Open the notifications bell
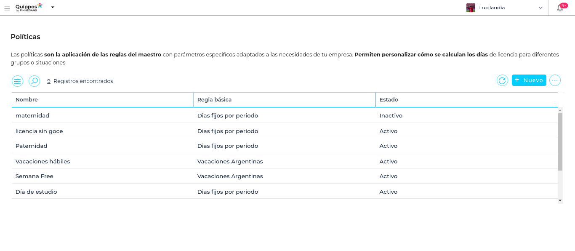Viewport: 575px width, 251px height. 560,8
